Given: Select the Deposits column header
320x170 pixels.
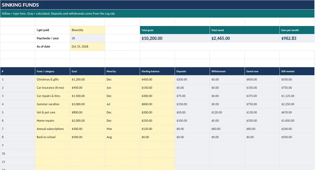Looking at the screenshot, I should click(192, 71).
